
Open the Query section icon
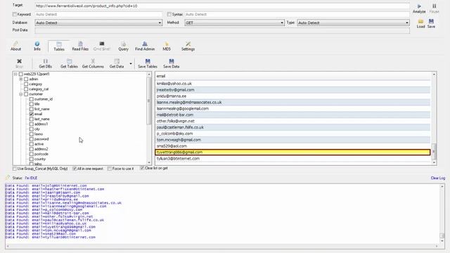coord(124,44)
